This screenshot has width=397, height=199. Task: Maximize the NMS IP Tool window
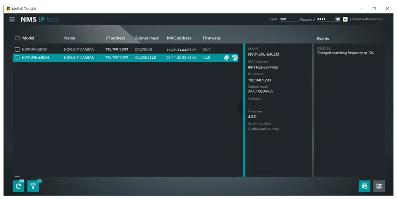coord(374,9)
